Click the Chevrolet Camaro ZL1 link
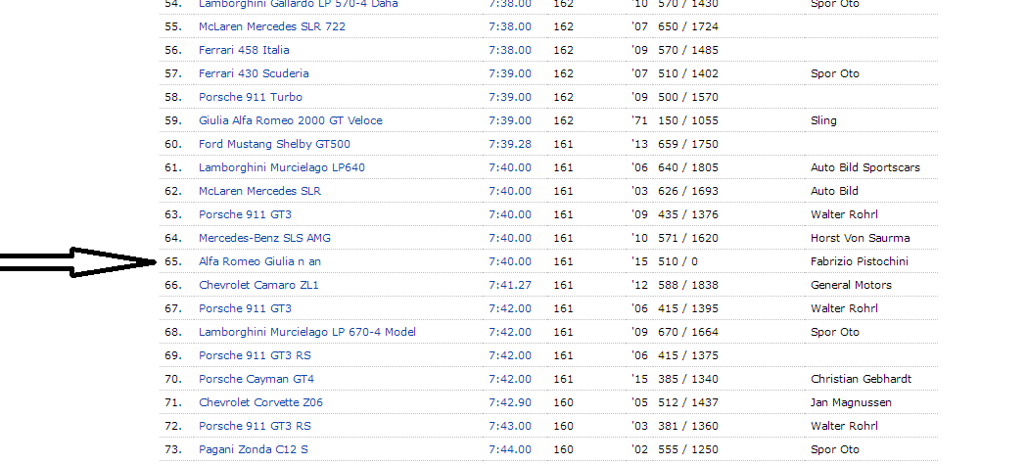 tap(258, 286)
